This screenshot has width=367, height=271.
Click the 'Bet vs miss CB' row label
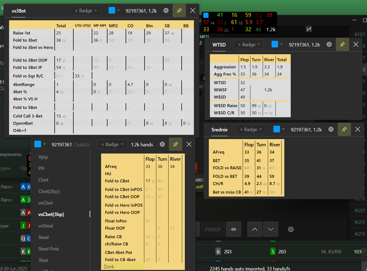(227, 192)
